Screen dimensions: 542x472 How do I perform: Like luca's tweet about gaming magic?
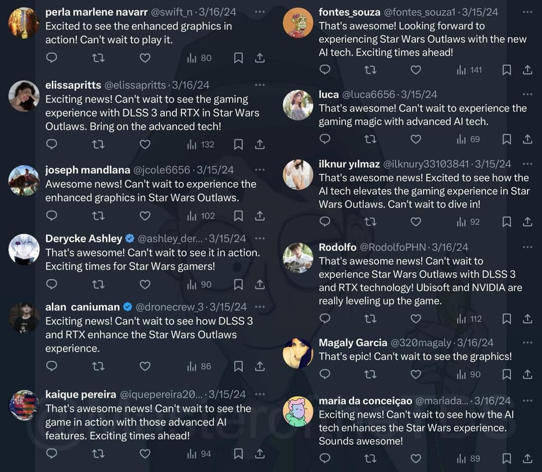pos(415,139)
